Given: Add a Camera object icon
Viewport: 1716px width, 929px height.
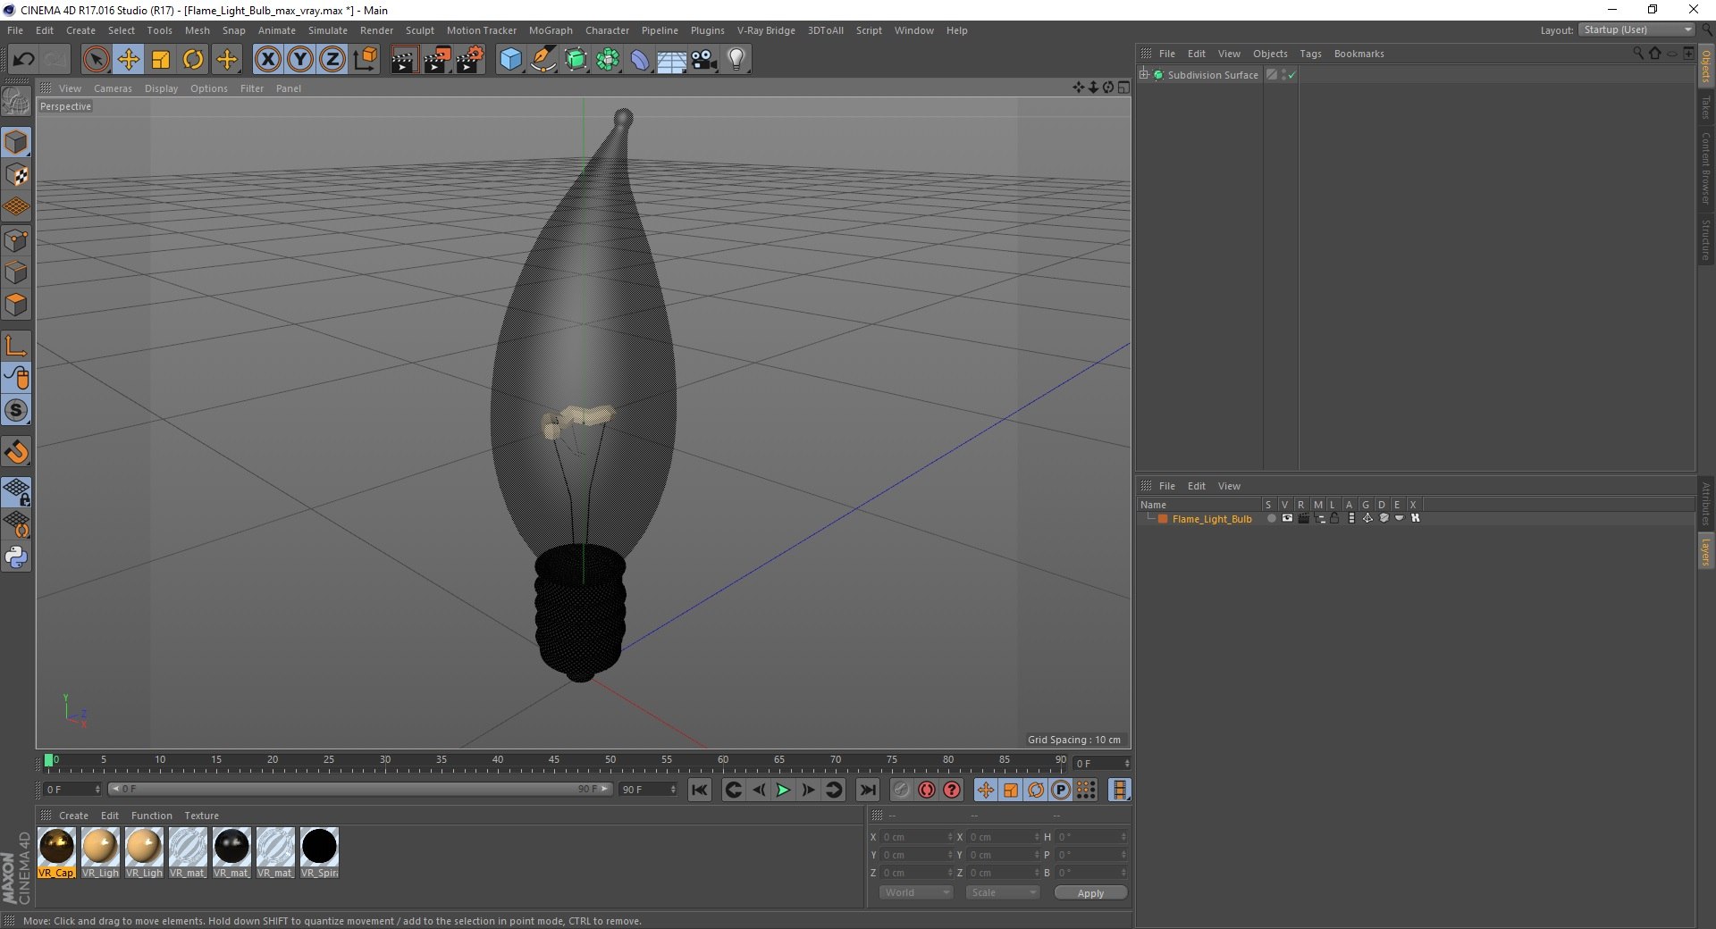Looking at the screenshot, I should 704,60.
